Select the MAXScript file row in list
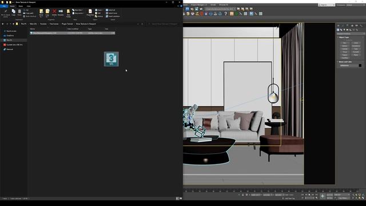This screenshot has height=206, width=366. [x=73, y=33]
